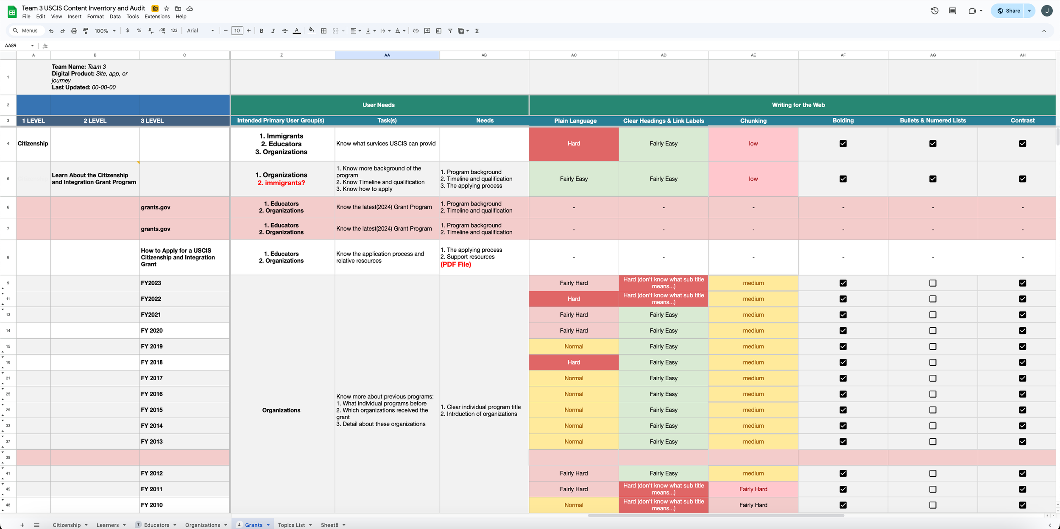The width and height of the screenshot is (1060, 529).
Task: Toggle strikethrough formatting
Action: tap(285, 31)
